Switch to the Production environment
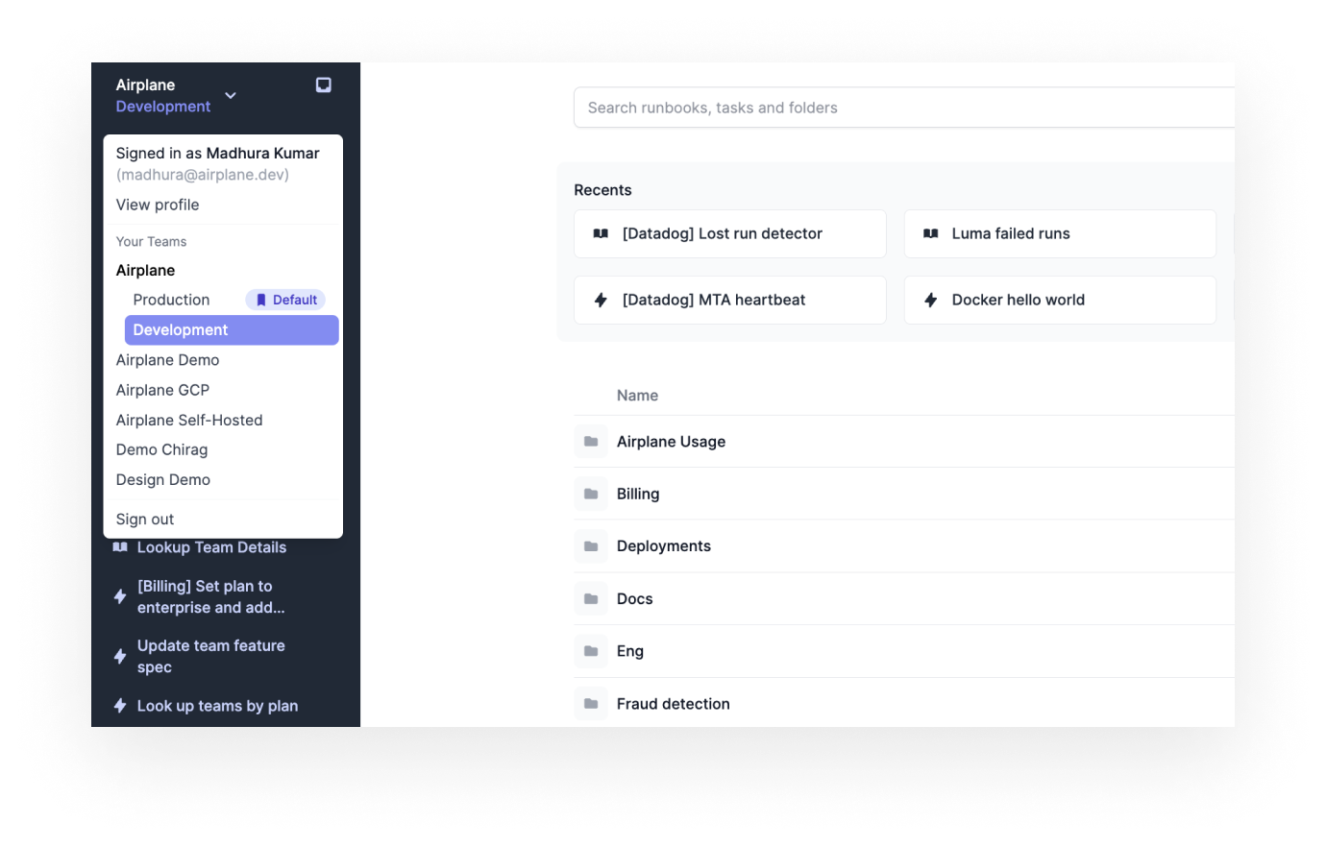 [171, 300]
